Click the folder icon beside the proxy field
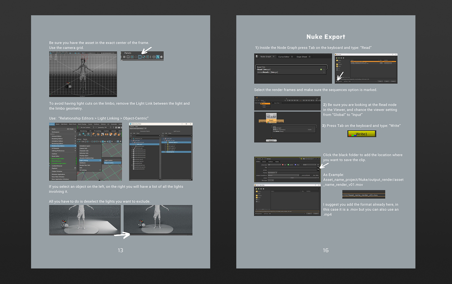 point(318,170)
